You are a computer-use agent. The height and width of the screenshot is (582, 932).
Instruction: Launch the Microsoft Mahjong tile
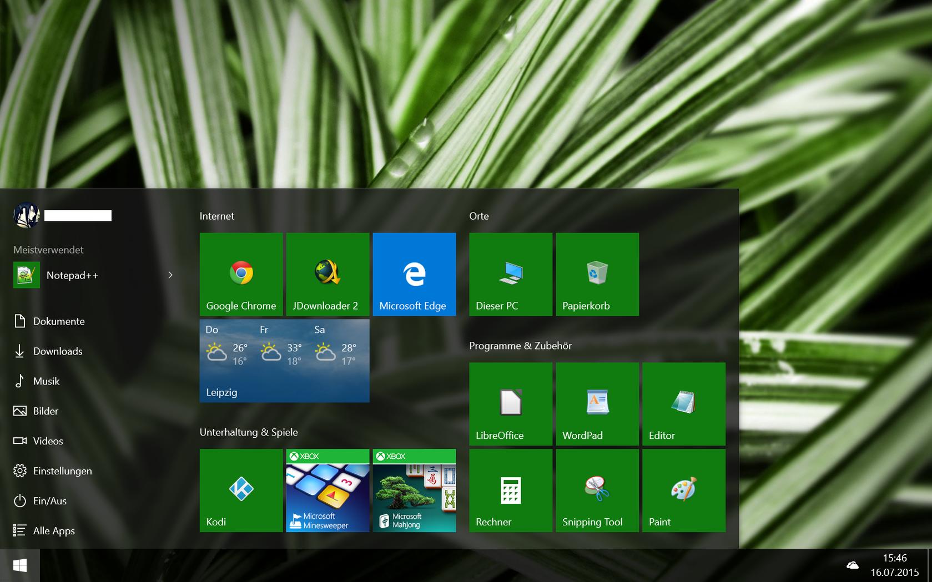pos(414,490)
